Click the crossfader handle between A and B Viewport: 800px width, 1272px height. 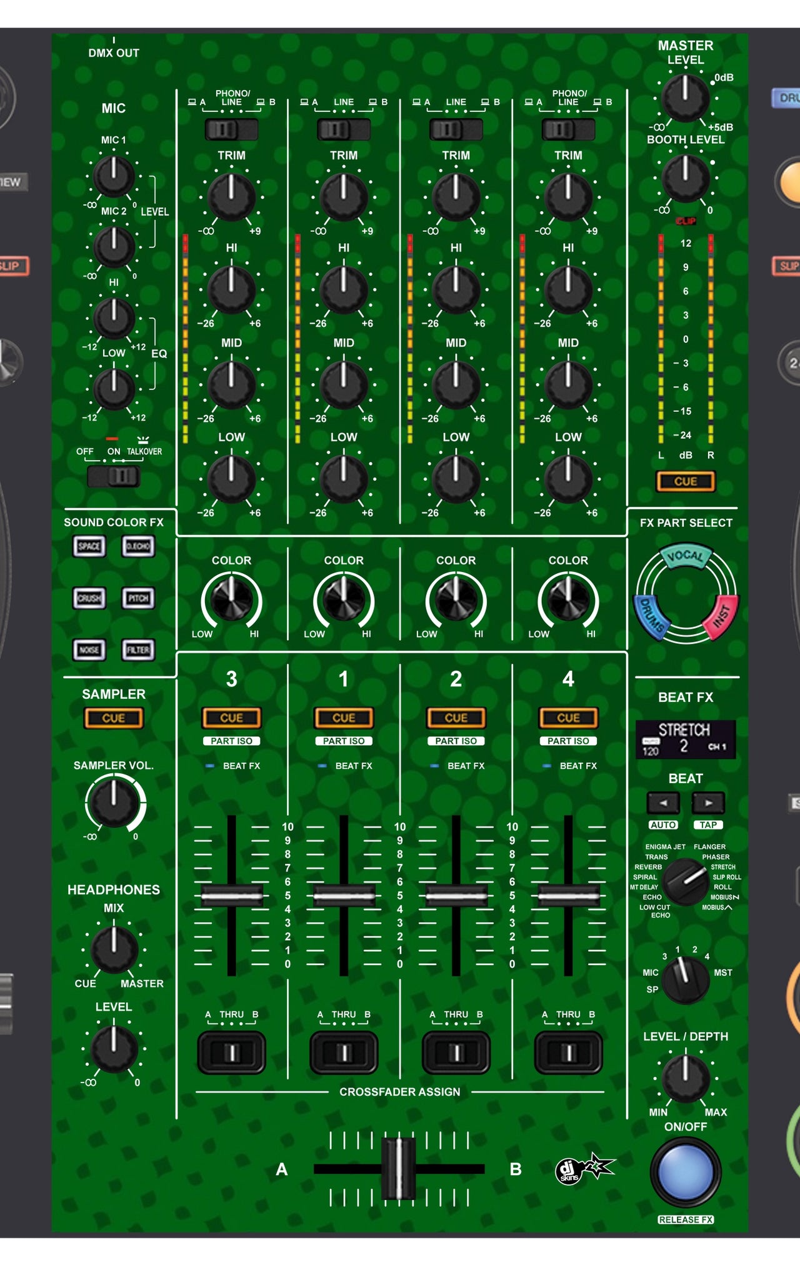tap(398, 1169)
